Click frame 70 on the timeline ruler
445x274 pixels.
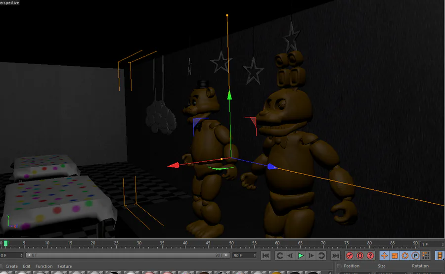pyautogui.click(x=323, y=243)
